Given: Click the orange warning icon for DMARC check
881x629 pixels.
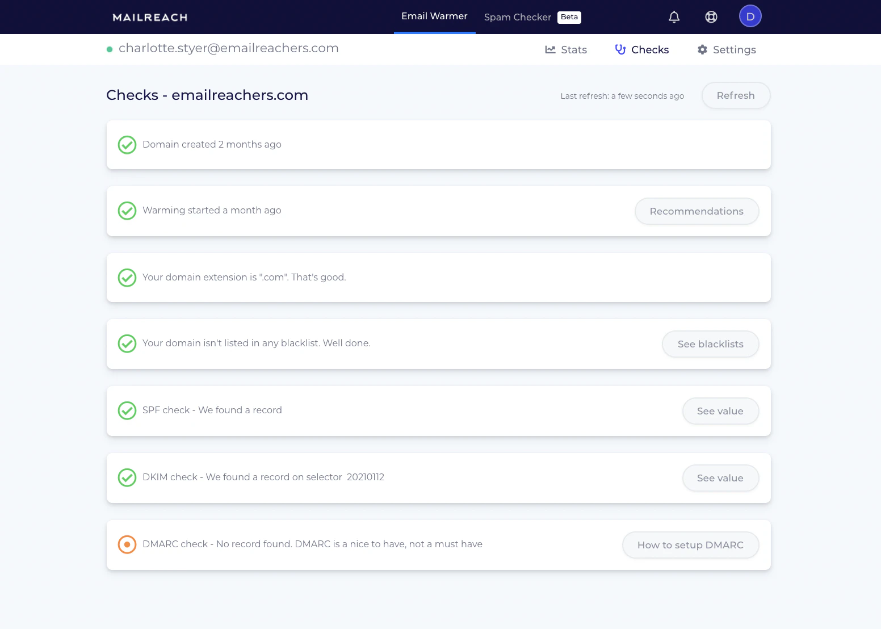Looking at the screenshot, I should pos(127,544).
